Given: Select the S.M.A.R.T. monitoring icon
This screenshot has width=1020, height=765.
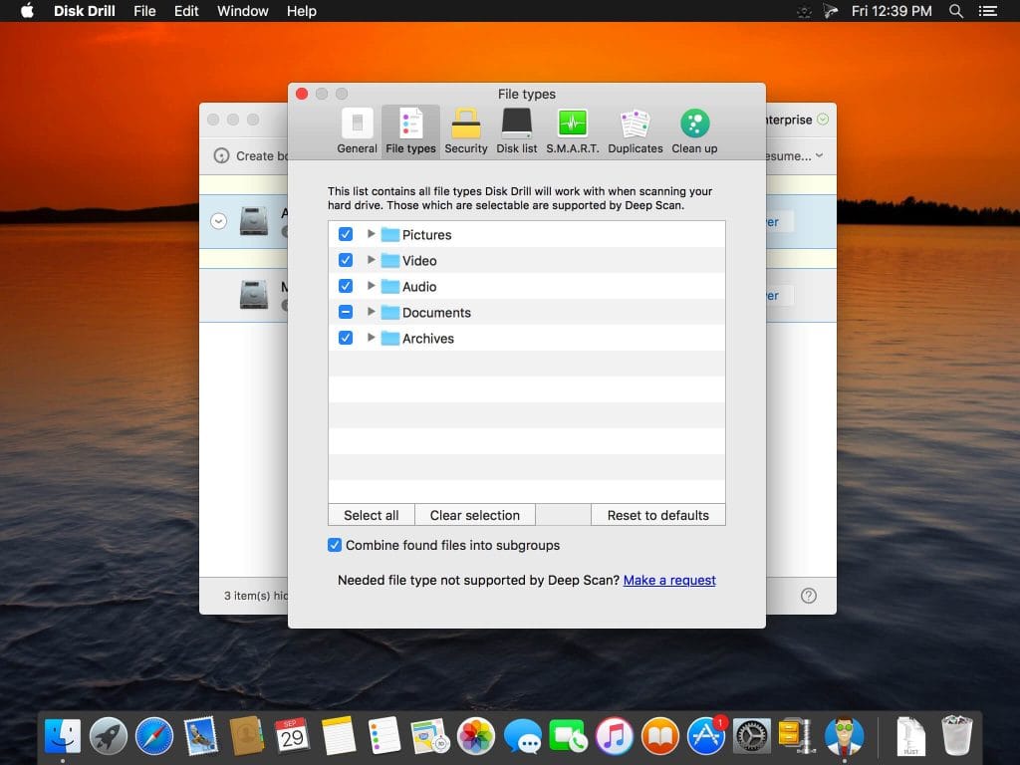Looking at the screenshot, I should click(572, 127).
